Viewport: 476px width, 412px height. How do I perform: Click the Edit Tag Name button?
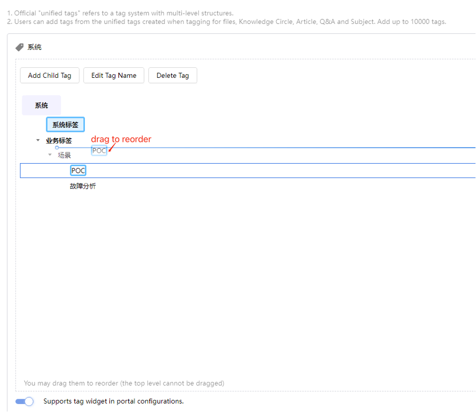tap(114, 75)
